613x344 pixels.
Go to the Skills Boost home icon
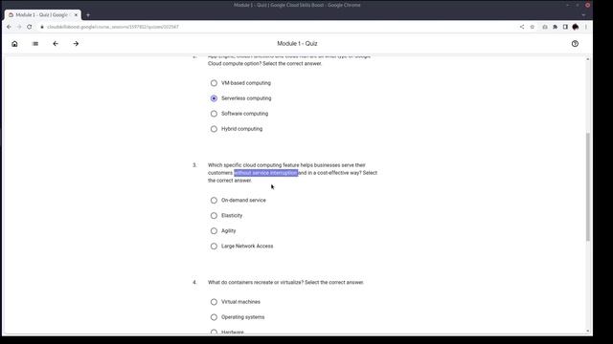(14, 44)
